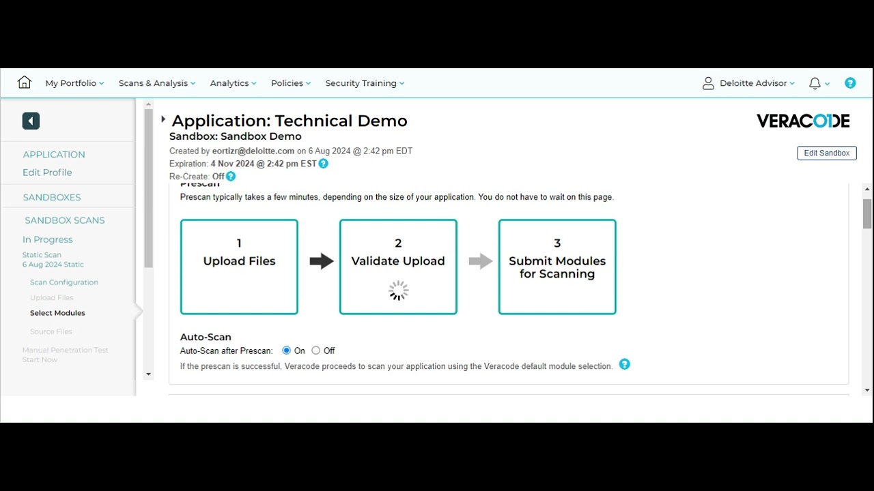Expand the triangle beside Application title
874x491 pixels.
[163, 119]
